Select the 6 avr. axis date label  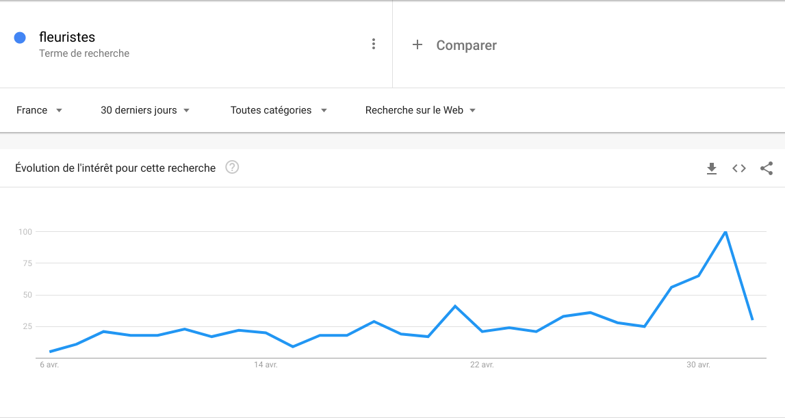pyautogui.click(x=49, y=365)
